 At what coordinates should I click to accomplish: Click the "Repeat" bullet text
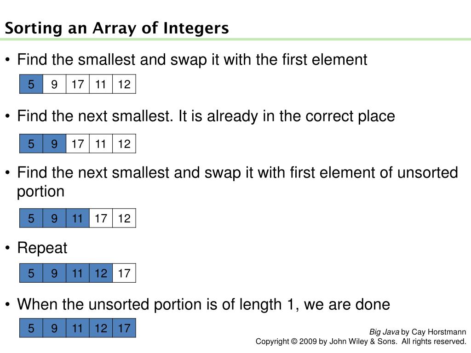42,248
